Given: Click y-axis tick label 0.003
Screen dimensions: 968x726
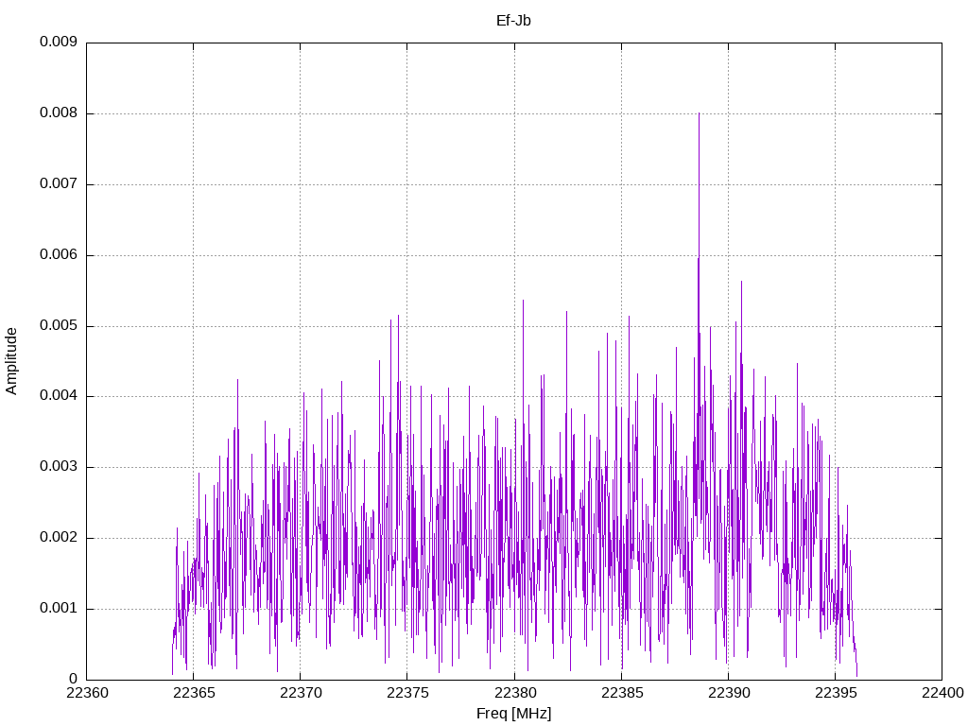Looking at the screenshot, I should click(x=59, y=467).
